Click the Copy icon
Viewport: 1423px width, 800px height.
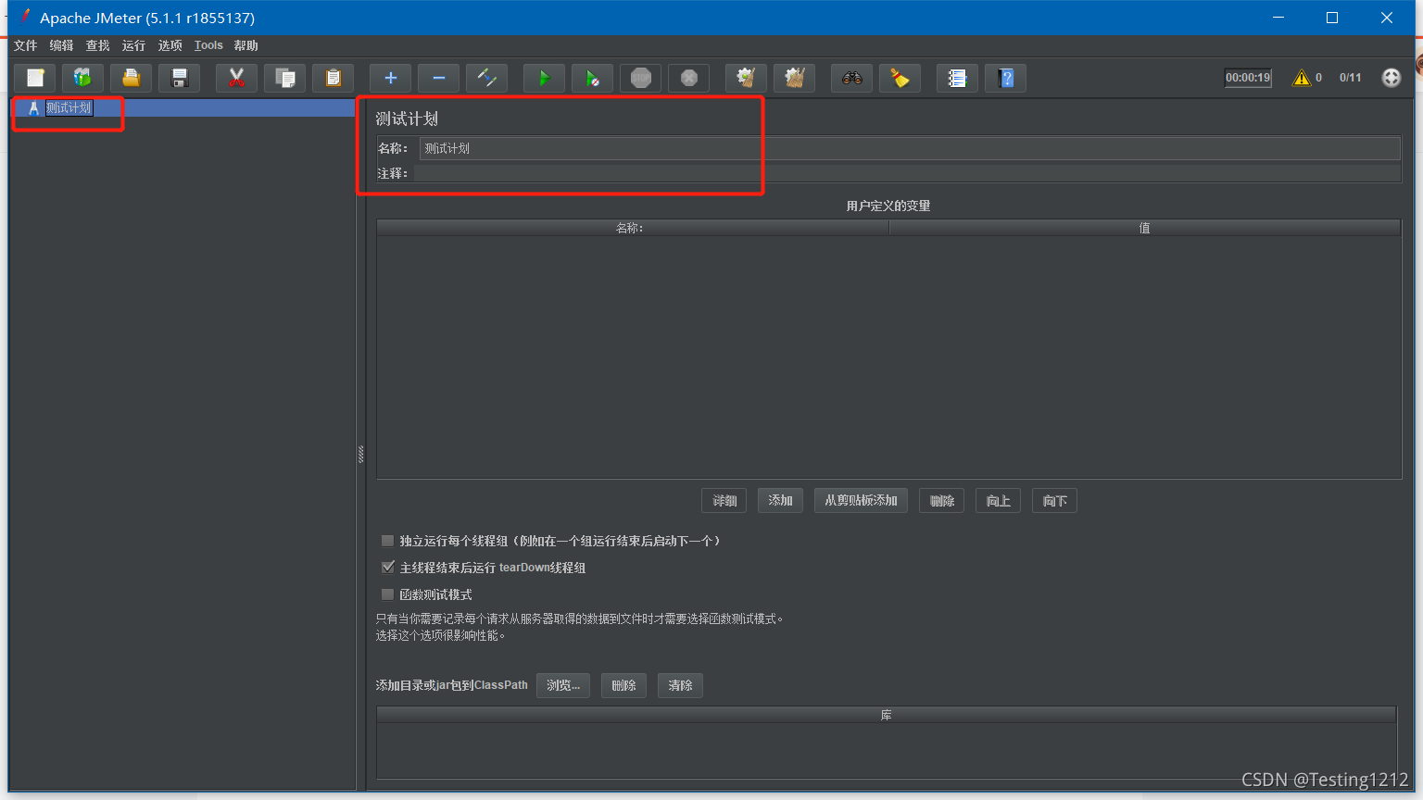[285, 78]
